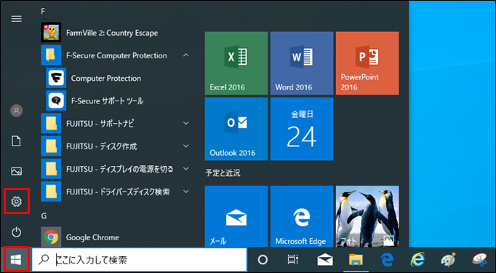Viewport: 496px width, 273px height.
Task: Open the フォト penguin tile
Action: [x=367, y=216]
